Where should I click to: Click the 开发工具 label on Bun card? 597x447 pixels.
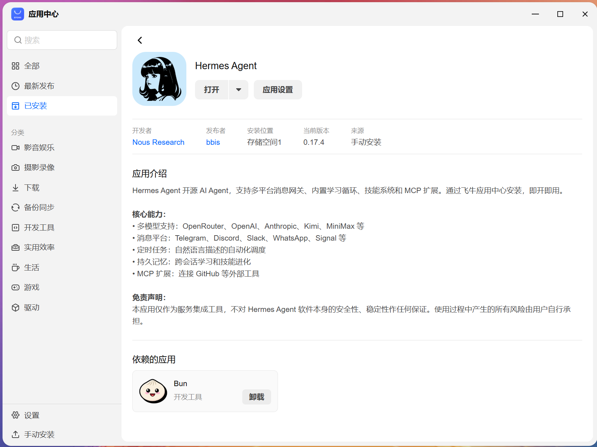pos(188,397)
